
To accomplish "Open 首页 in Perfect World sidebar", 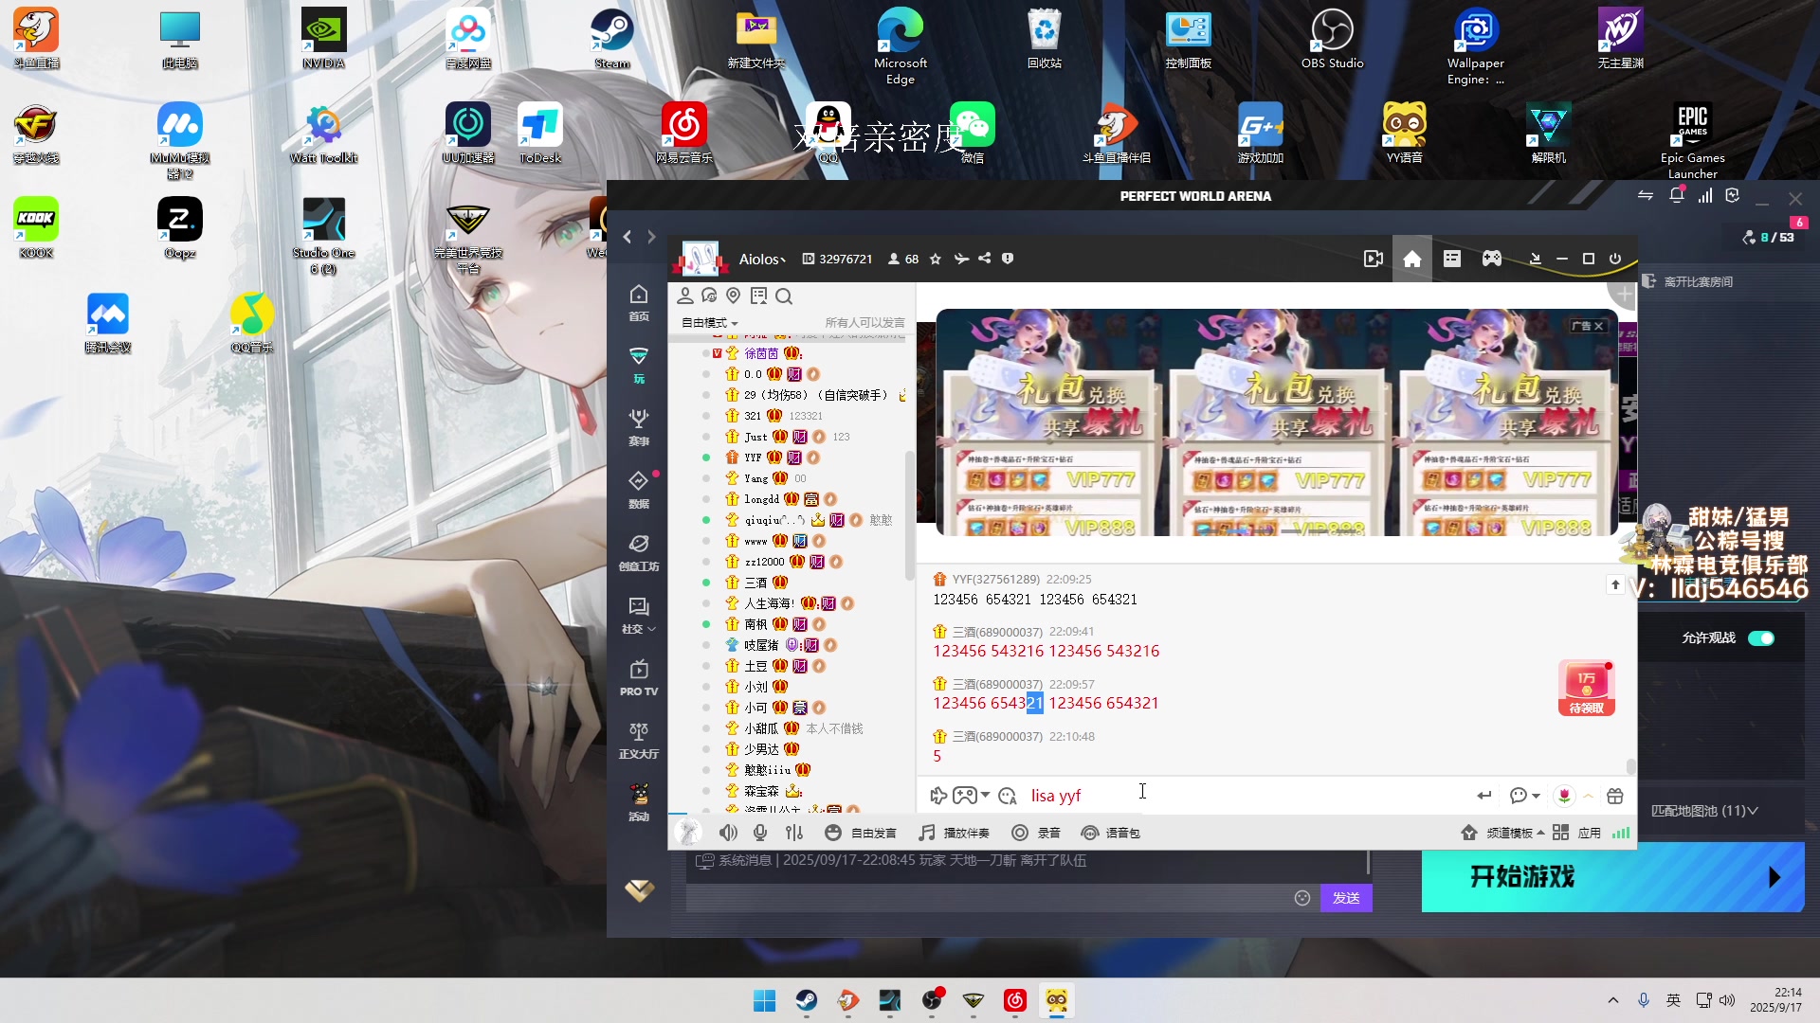I will tap(639, 303).
